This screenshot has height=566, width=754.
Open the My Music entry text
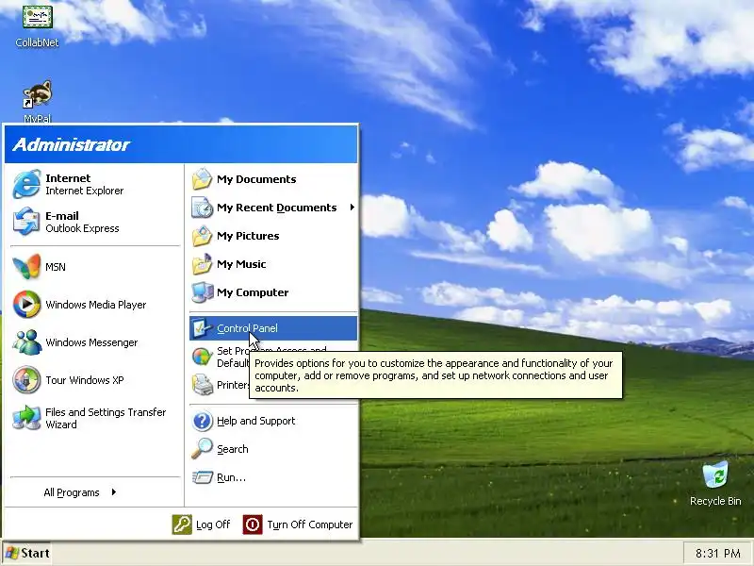pos(241,264)
